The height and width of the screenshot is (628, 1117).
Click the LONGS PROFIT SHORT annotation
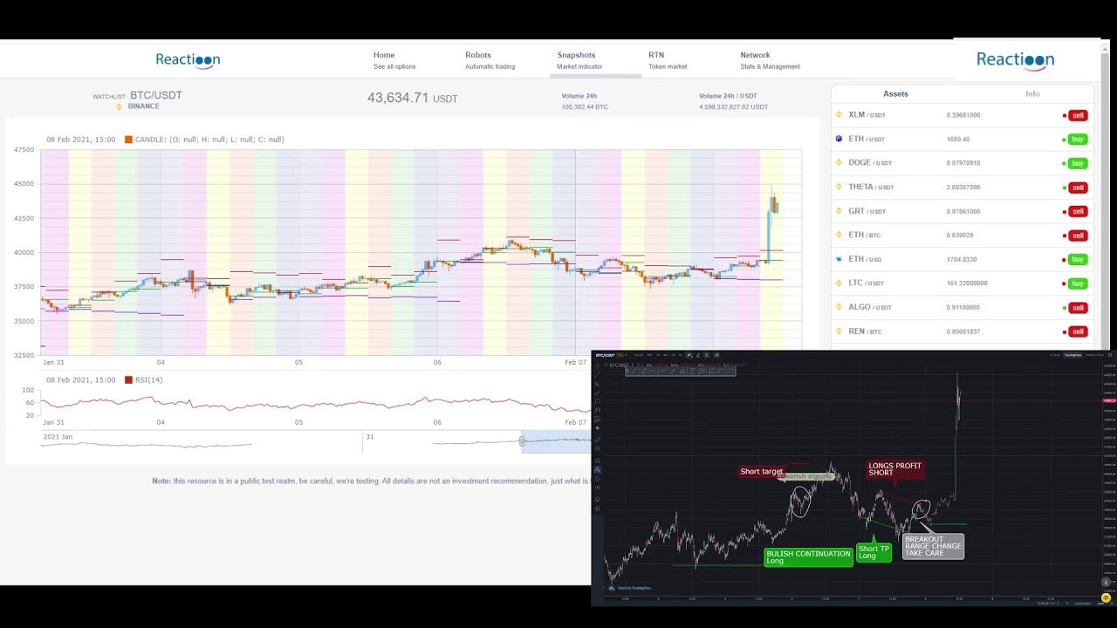coord(894,469)
